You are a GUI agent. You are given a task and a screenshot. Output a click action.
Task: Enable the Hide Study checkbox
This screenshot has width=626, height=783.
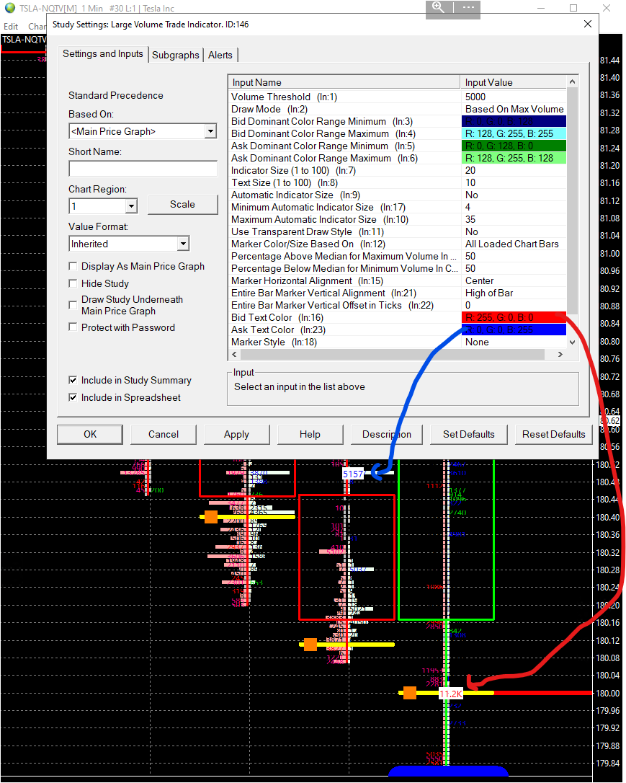tap(73, 283)
